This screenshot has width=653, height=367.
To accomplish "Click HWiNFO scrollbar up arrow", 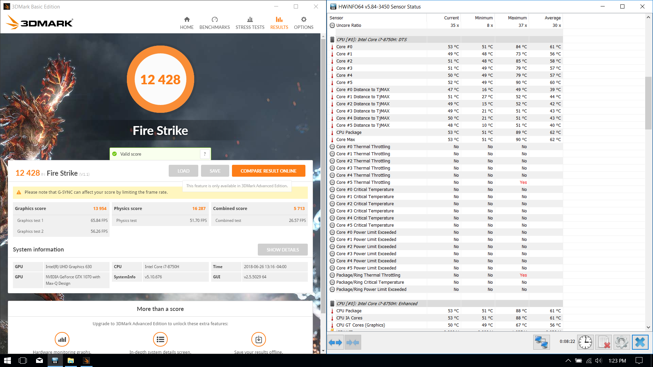I will point(648,17).
